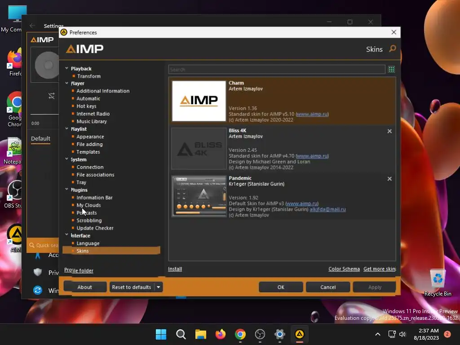Open File Explorer from the taskbar
The width and height of the screenshot is (460, 345).
point(201,334)
